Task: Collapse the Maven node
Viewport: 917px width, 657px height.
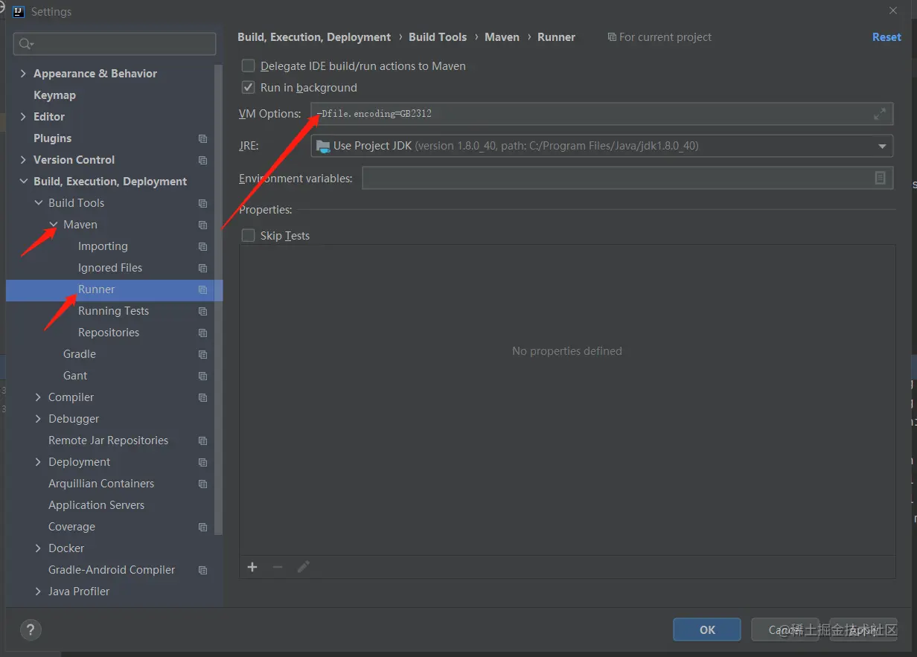Action: [54, 225]
